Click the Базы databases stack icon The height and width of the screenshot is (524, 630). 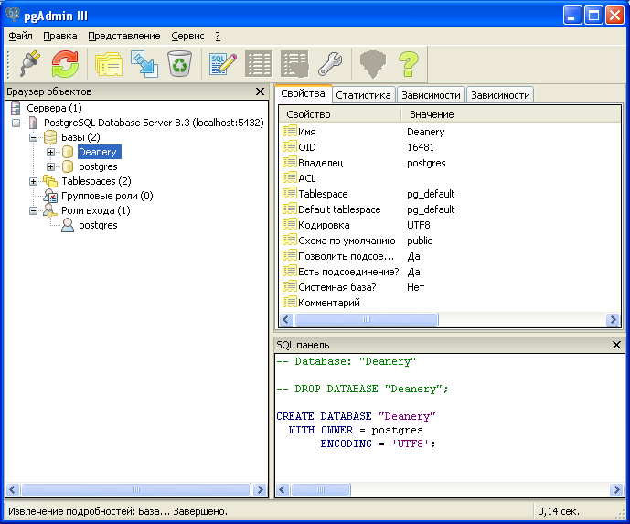pyautogui.click(x=50, y=137)
